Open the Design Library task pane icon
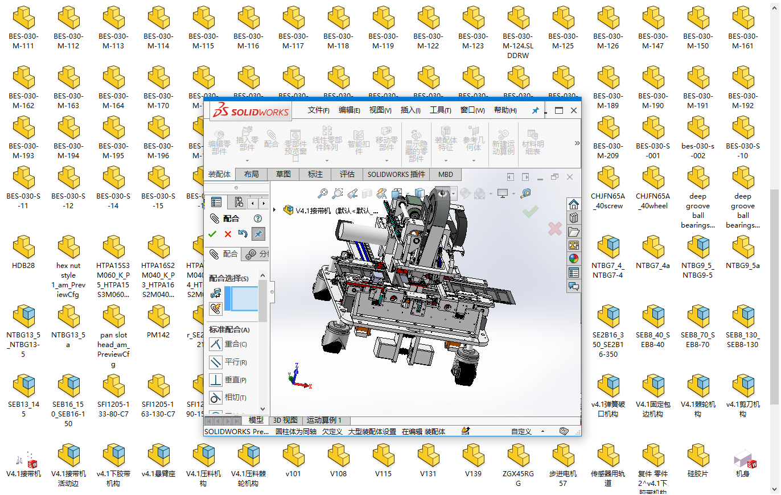Image resolution: width=781 pixels, height=495 pixels. (574, 218)
